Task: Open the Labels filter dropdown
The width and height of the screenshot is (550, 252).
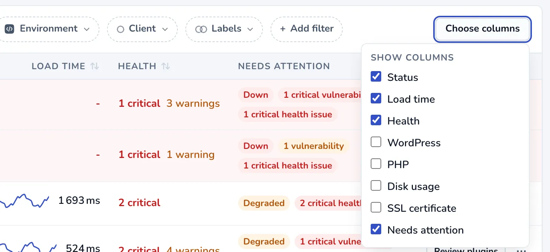Action: point(224,29)
